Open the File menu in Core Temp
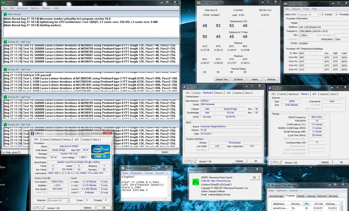 click(287, 9)
